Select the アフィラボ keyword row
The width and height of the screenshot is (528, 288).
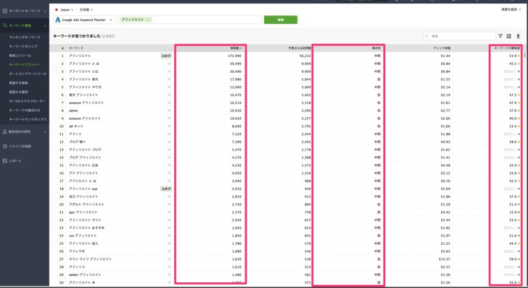(x=77, y=251)
